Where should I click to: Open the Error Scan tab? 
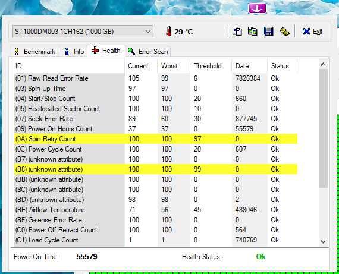click(148, 52)
